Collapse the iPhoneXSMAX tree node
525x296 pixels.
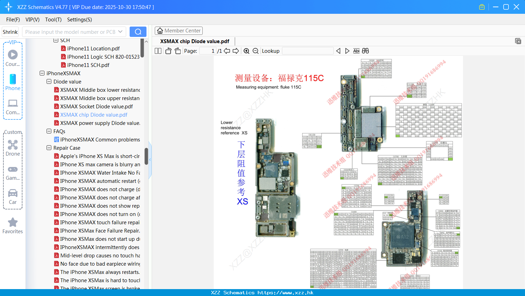[x=42, y=73]
